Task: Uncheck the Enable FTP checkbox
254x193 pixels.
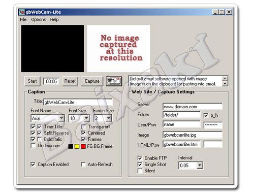Action: (x=140, y=158)
